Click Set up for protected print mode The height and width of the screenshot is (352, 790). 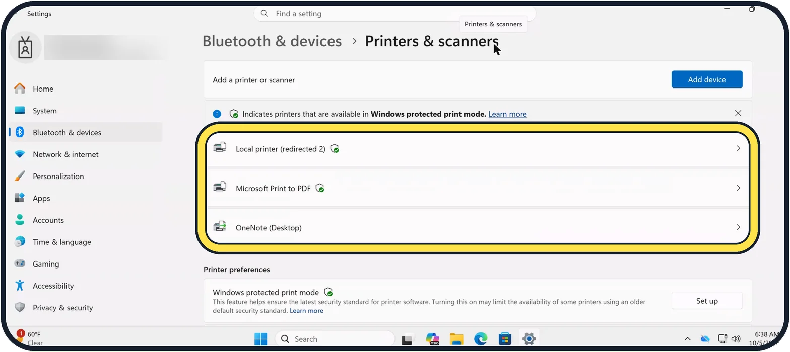(x=707, y=301)
